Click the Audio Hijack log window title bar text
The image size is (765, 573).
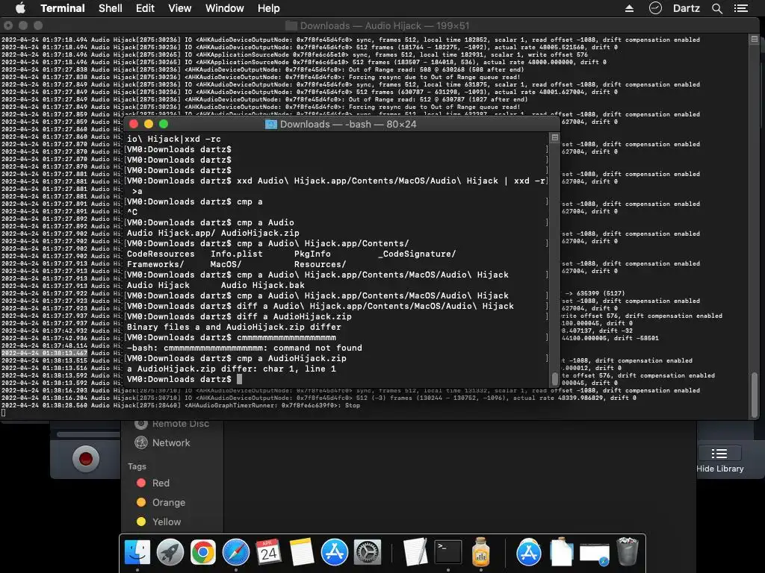tap(384, 26)
